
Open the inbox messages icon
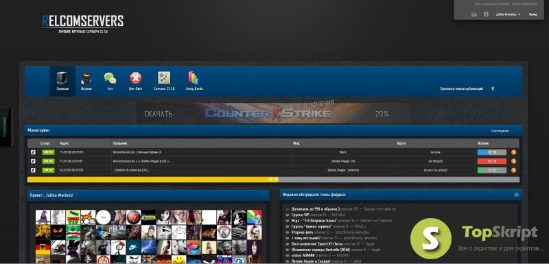click(x=474, y=14)
